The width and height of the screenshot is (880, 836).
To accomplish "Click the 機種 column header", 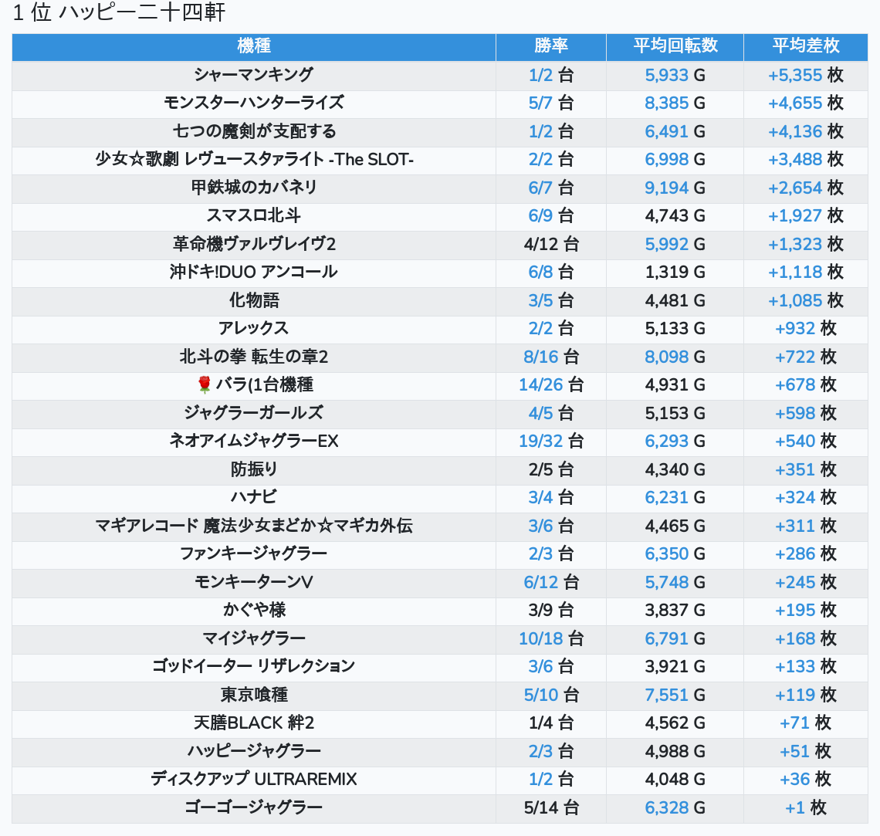I will coord(254,46).
